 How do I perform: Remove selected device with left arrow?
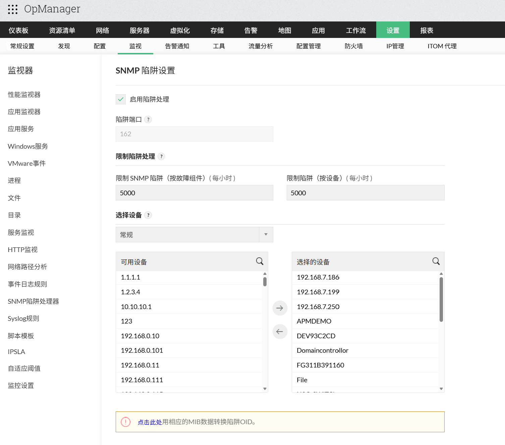(x=280, y=332)
